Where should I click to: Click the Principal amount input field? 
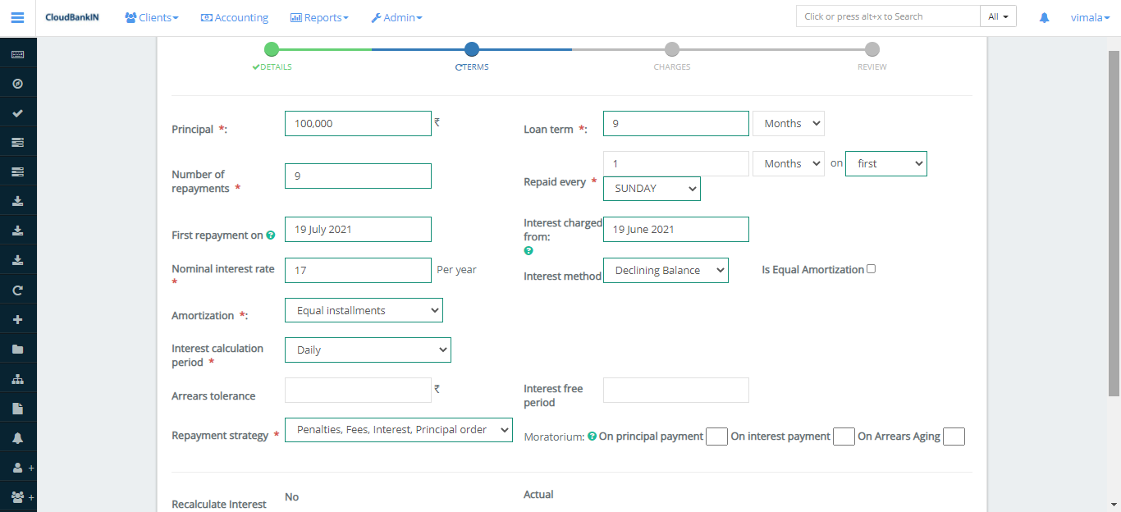tap(358, 123)
